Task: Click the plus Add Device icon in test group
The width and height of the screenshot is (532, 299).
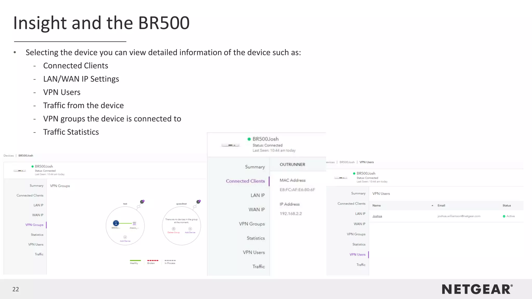Action: coord(125,237)
